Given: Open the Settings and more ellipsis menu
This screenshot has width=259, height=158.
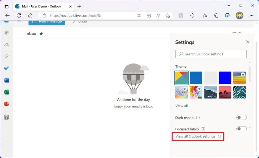Looking at the screenshot, I should tap(251, 16).
